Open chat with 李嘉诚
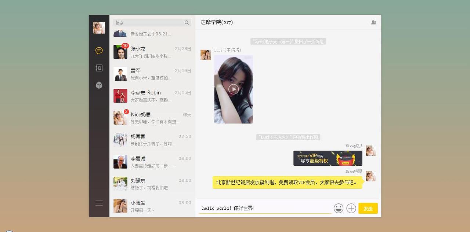The image size is (470, 232). [152, 162]
